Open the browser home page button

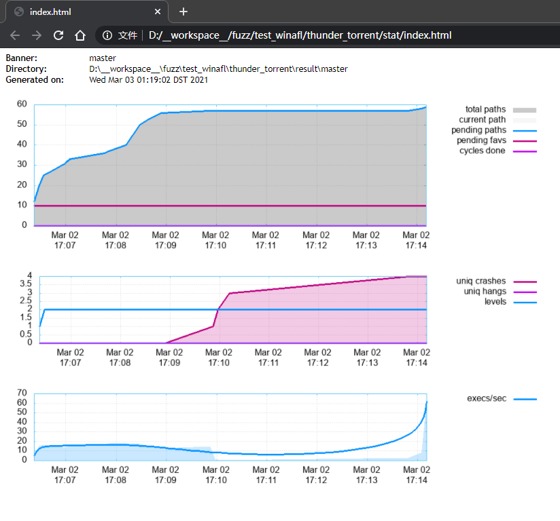pyautogui.click(x=80, y=35)
